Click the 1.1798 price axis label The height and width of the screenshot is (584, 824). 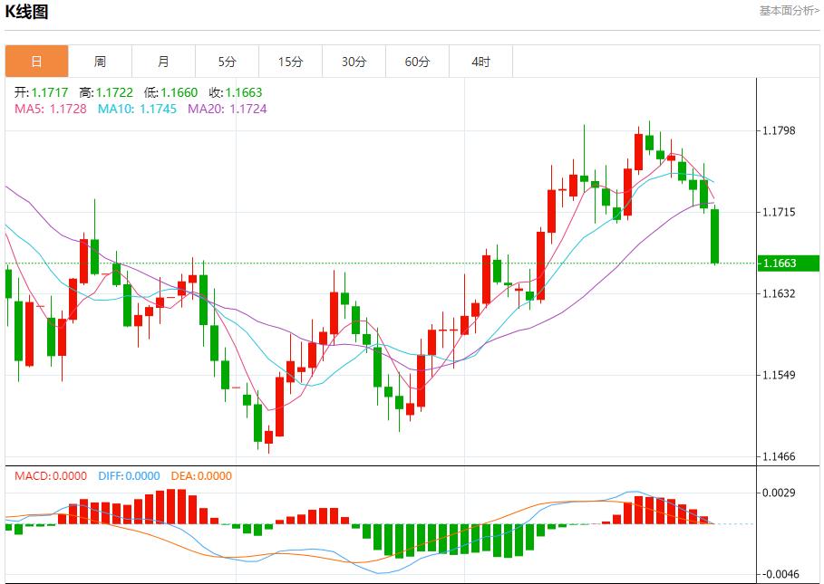780,131
